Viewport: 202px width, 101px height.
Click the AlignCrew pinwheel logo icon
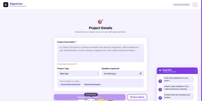[x=6, y=5]
